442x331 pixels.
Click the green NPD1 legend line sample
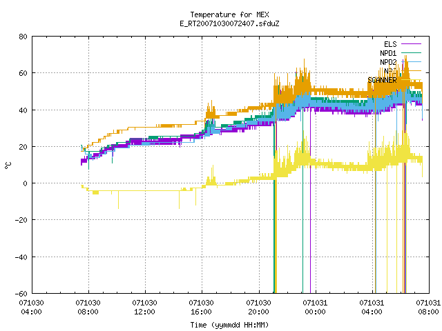tap(411, 53)
